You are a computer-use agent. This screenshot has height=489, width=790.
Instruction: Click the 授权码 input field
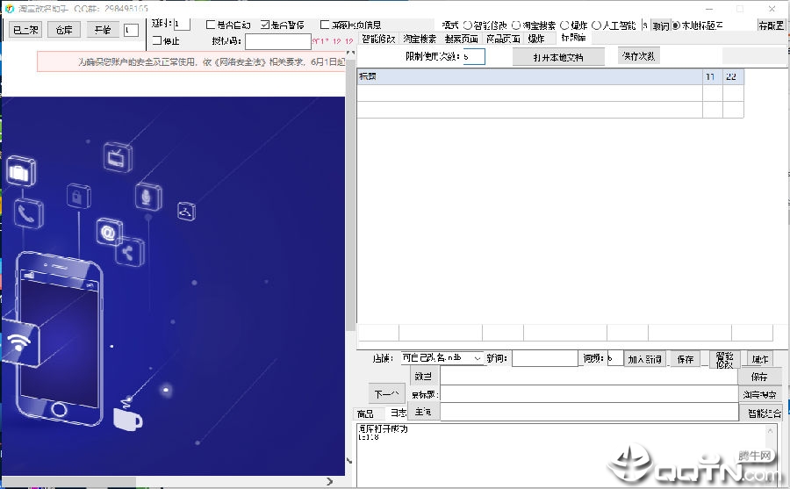point(278,41)
